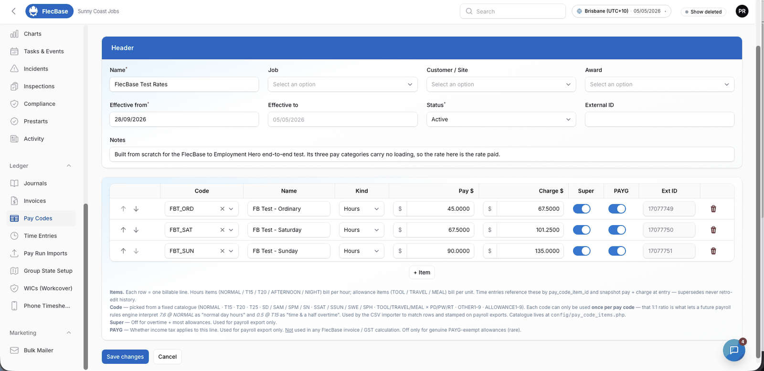Open the FlecBase home logo
Viewport: 764px width, 371px height.
coord(49,11)
